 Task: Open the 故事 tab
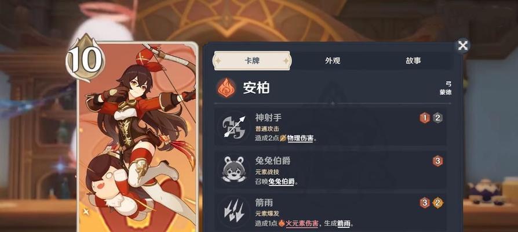[413, 61]
